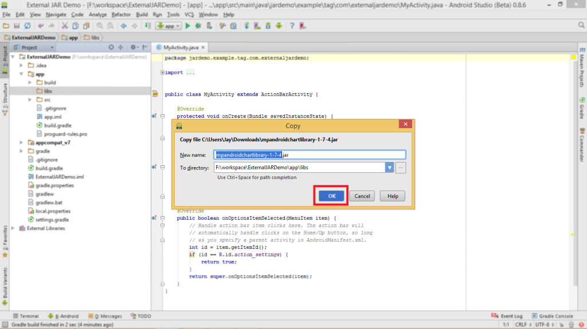Image resolution: width=587 pixels, height=329 pixels.
Task: Select the MyActivity.java editor tab
Action: 181,47
